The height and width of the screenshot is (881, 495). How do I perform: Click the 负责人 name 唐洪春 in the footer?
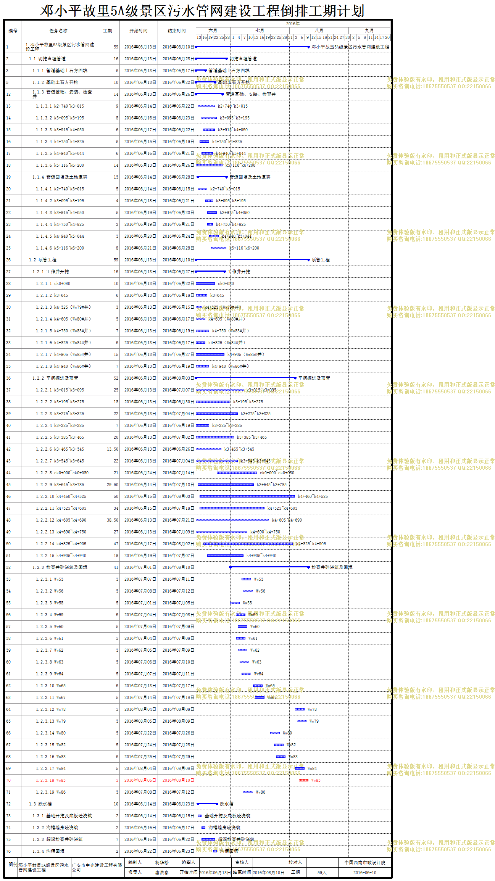click(x=161, y=872)
